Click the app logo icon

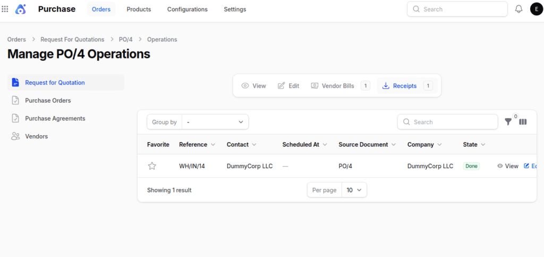(x=21, y=9)
